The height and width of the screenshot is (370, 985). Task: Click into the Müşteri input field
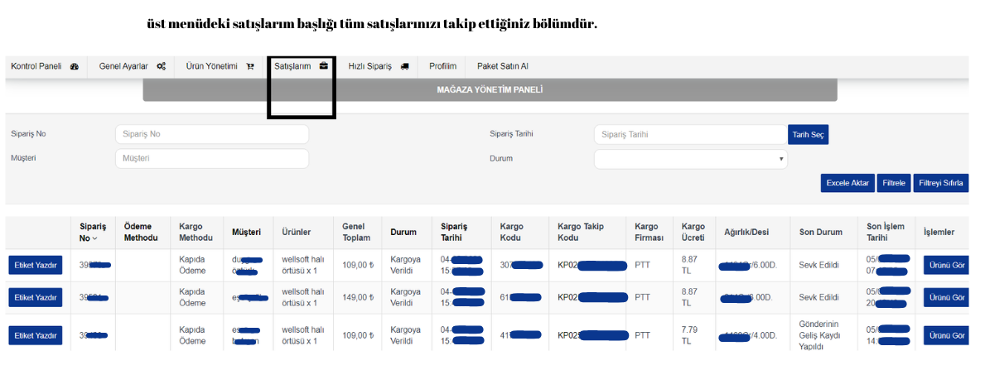[x=211, y=158]
